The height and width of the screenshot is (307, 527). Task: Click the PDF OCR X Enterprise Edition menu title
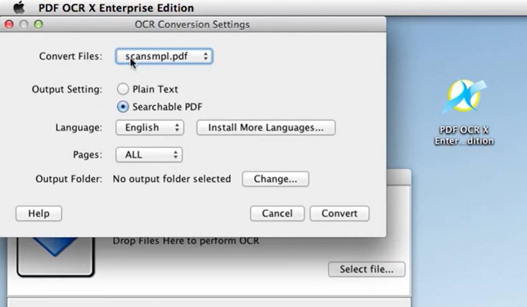[114, 8]
